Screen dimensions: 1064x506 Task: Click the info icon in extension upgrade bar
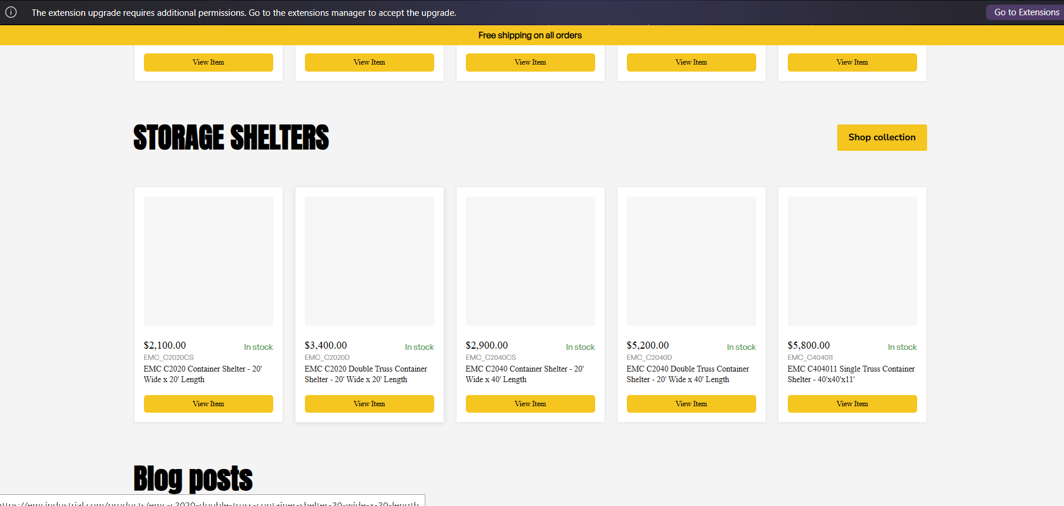click(x=11, y=12)
